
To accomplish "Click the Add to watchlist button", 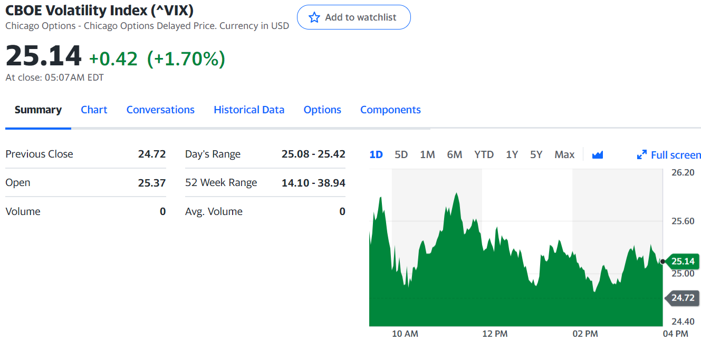I will click(354, 17).
